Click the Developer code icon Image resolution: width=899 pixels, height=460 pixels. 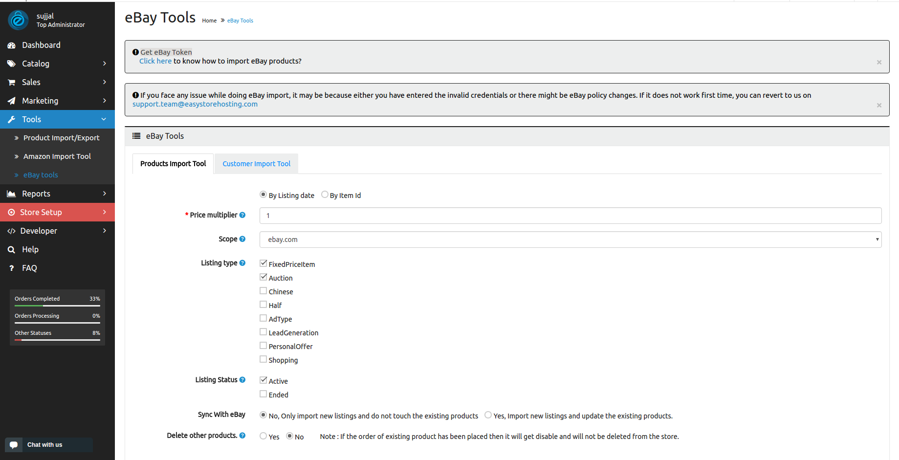click(11, 231)
